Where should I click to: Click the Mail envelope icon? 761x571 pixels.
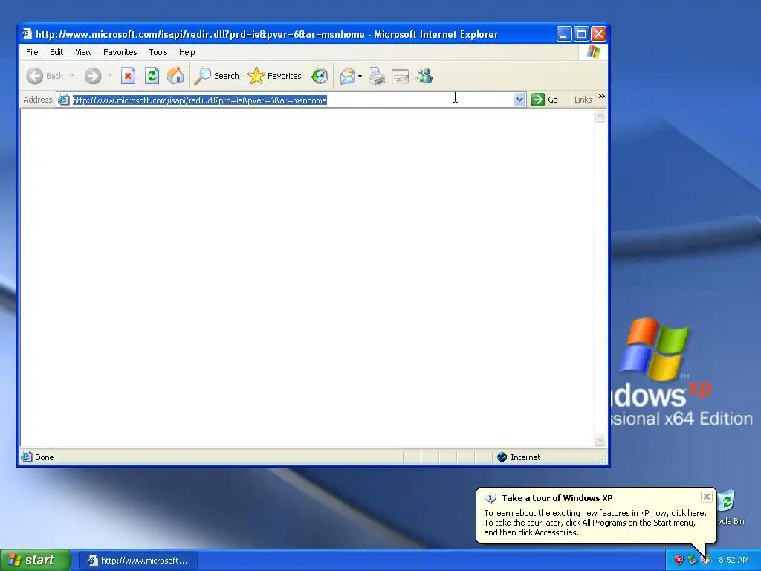[348, 76]
